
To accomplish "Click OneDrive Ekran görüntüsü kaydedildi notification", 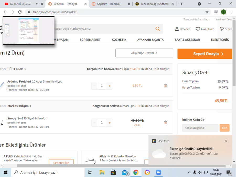I will [x=190, y=150].
